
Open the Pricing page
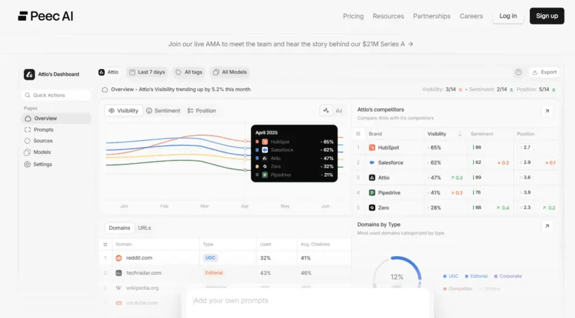tap(353, 16)
